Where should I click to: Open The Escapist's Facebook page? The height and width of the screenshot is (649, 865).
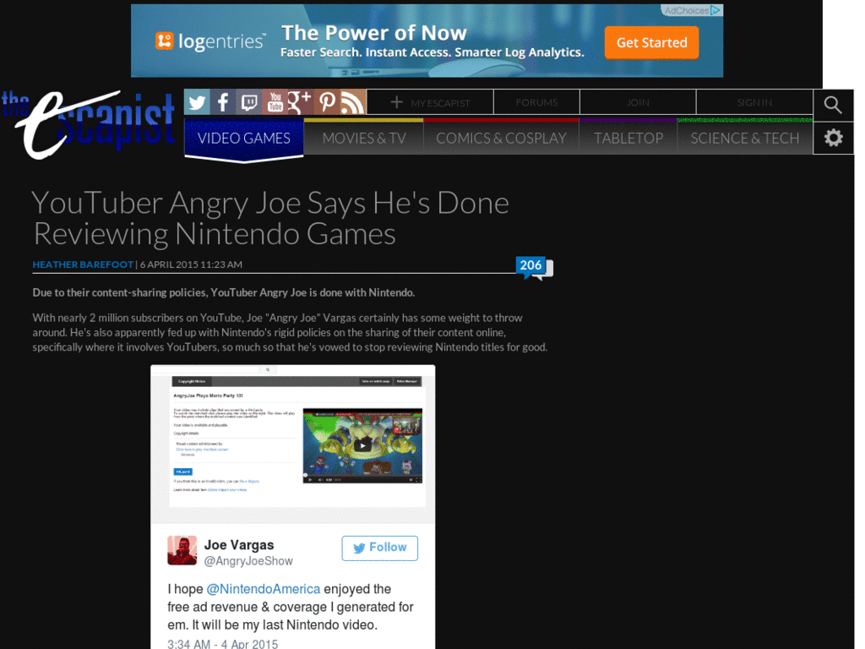coord(222,101)
